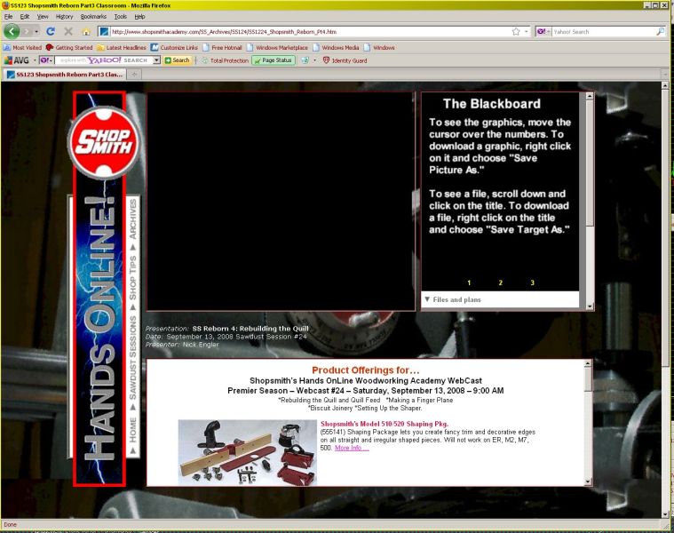Select the SS123 Shopsmith Reborn tab

64,75
